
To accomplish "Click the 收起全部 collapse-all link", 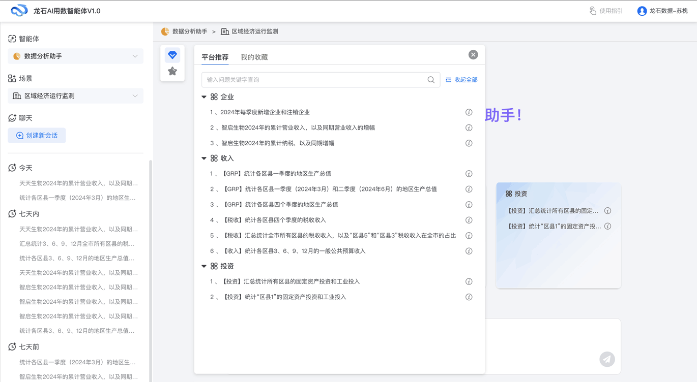I will coord(461,80).
